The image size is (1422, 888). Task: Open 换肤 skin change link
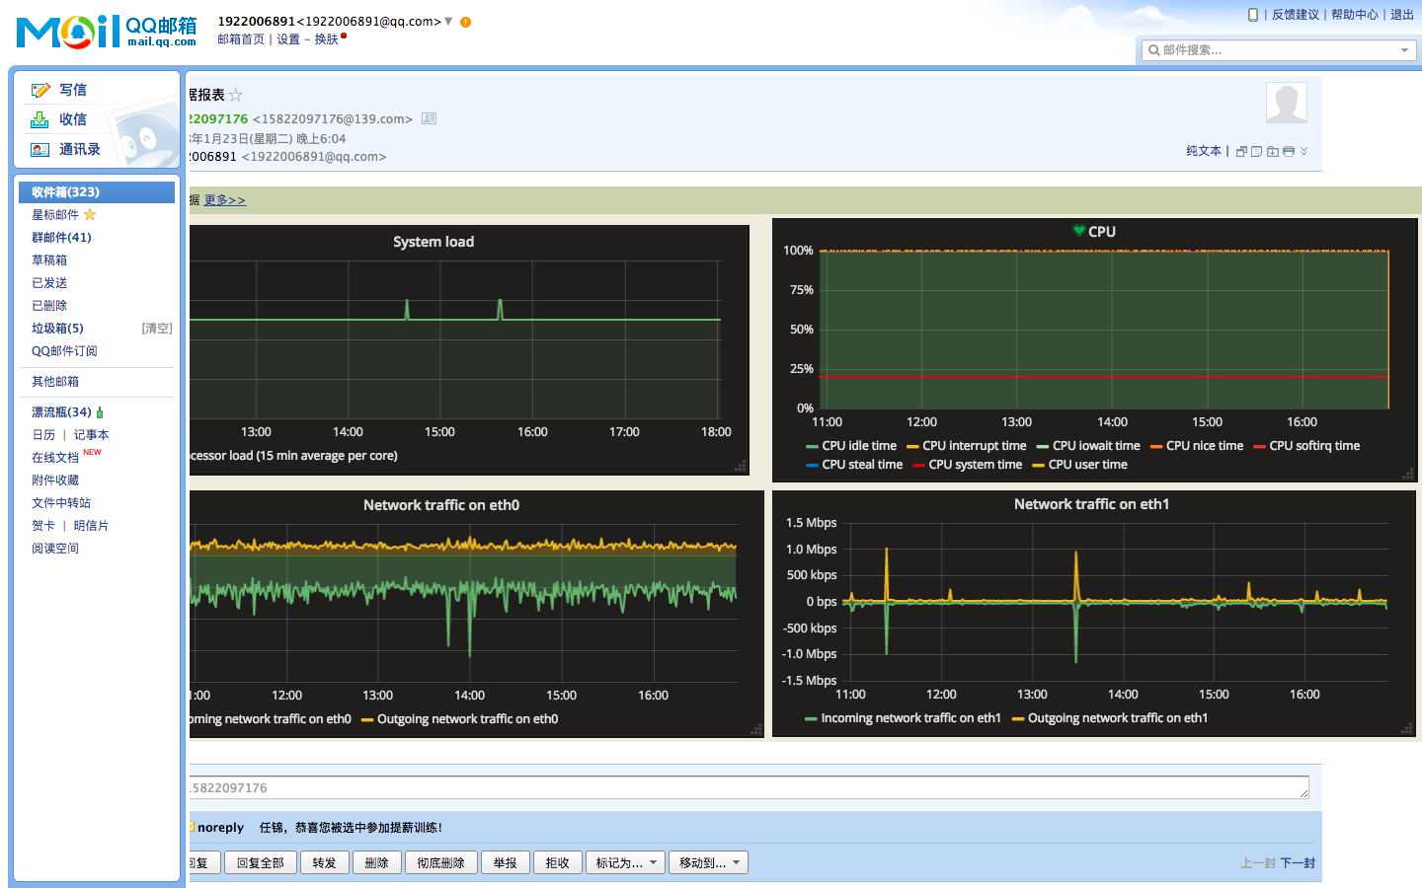pyautogui.click(x=327, y=39)
